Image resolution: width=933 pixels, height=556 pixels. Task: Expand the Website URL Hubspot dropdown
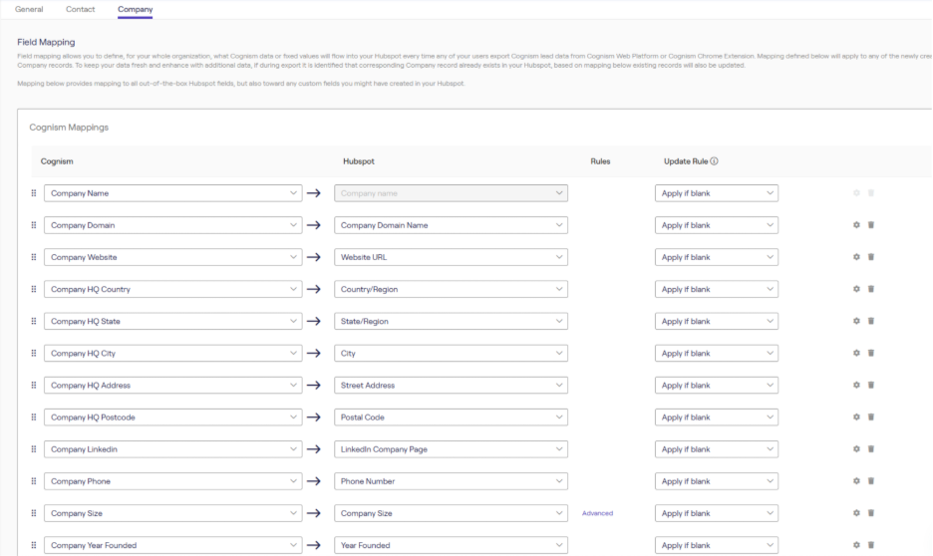click(451, 257)
